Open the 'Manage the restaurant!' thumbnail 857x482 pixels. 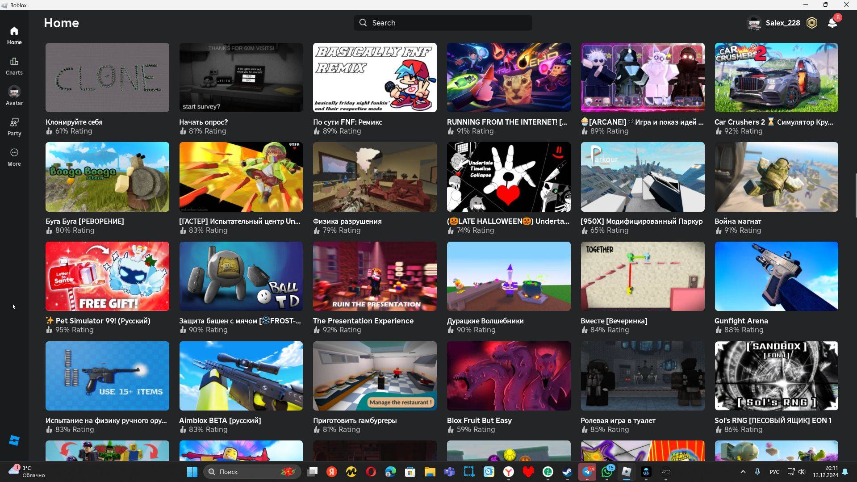375,376
